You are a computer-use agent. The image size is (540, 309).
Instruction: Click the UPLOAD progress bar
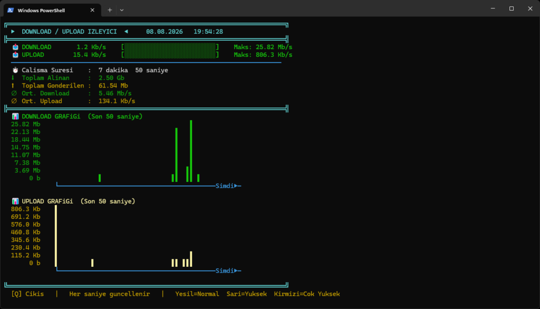point(170,55)
